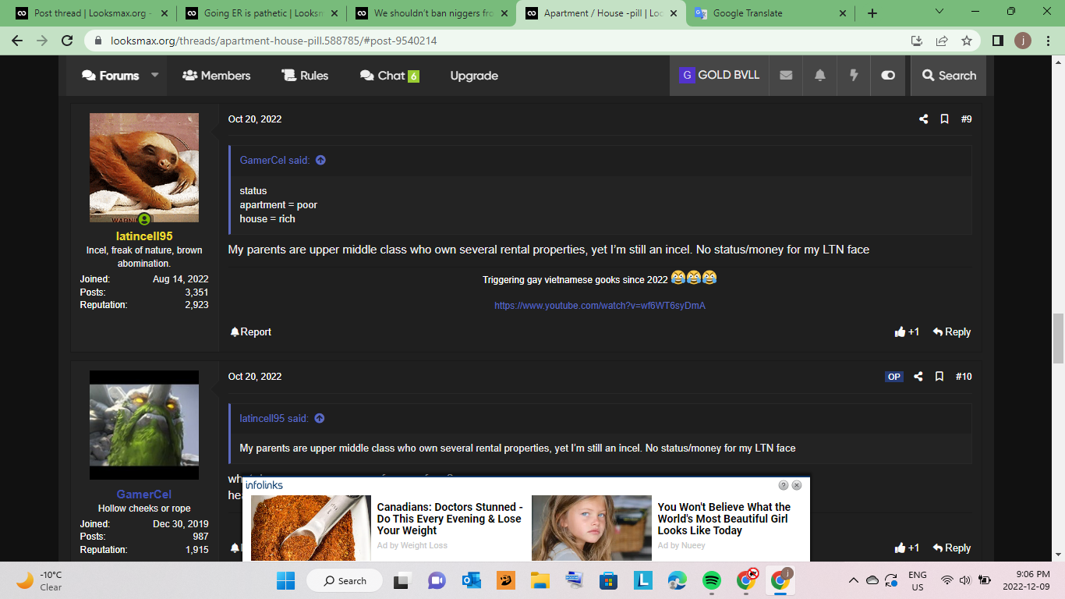Open GamerCel's avatar image
This screenshot has height=599, width=1065.
coord(144,425)
